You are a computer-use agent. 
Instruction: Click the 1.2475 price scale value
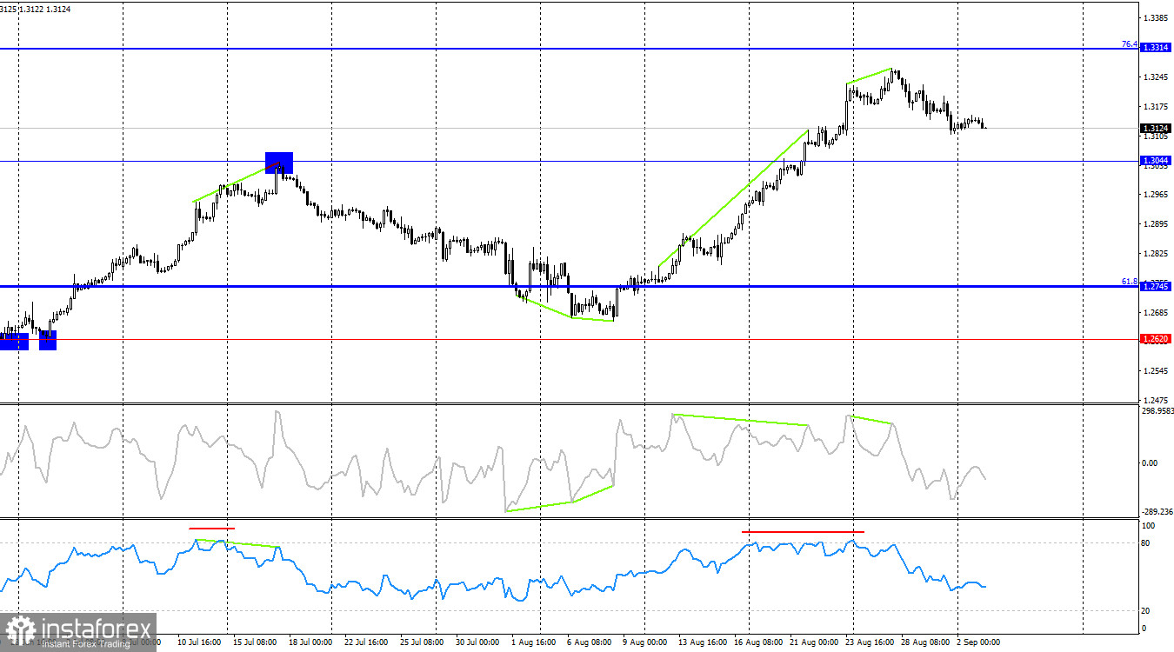tap(1156, 401)
